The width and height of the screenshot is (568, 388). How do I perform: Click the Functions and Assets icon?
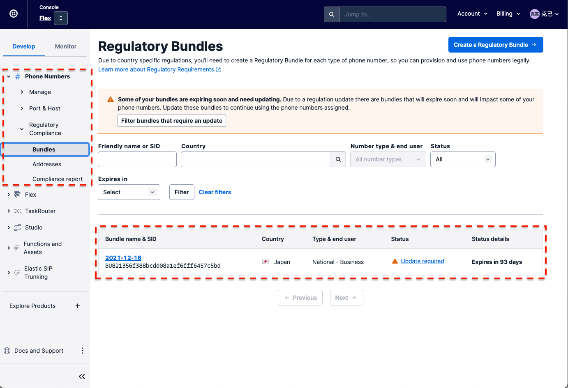(17, 248)
